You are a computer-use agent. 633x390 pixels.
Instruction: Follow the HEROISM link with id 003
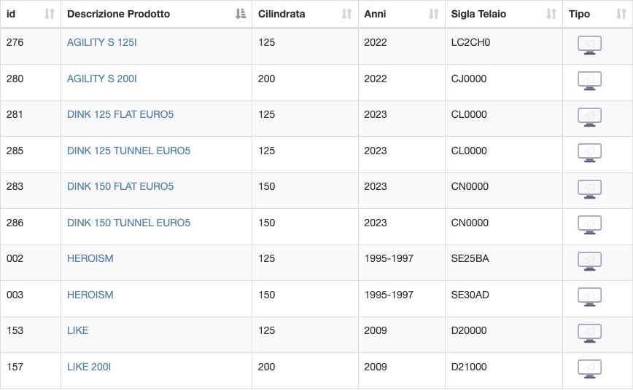point(90,295)
